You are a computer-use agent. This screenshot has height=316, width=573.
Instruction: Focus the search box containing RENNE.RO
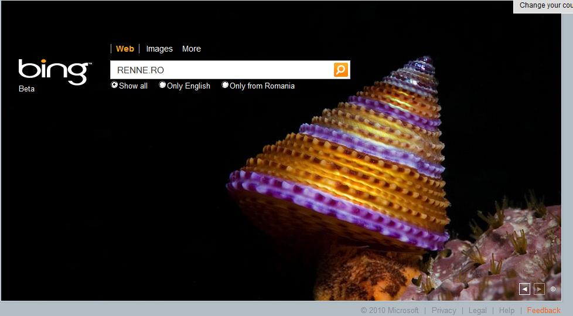tap(221, 70)
